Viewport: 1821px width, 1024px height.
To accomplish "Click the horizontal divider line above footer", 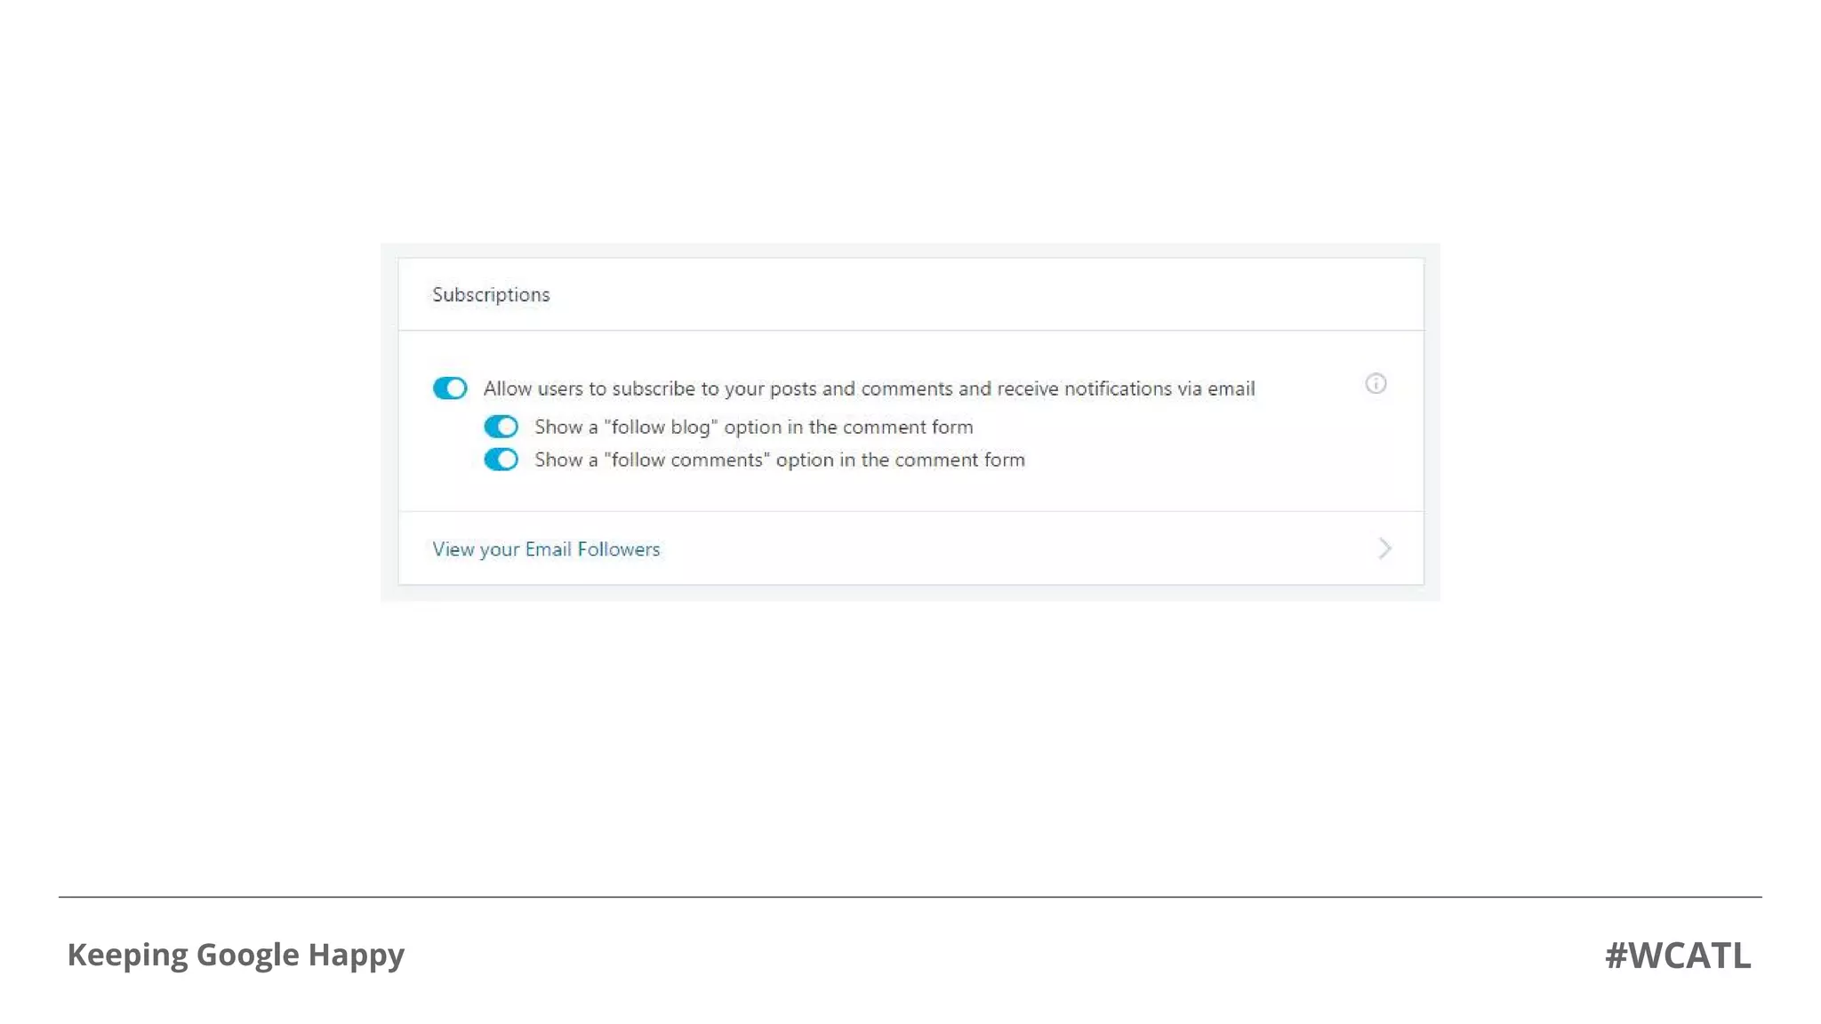I will pyautogui.click(x=910, y=897).
